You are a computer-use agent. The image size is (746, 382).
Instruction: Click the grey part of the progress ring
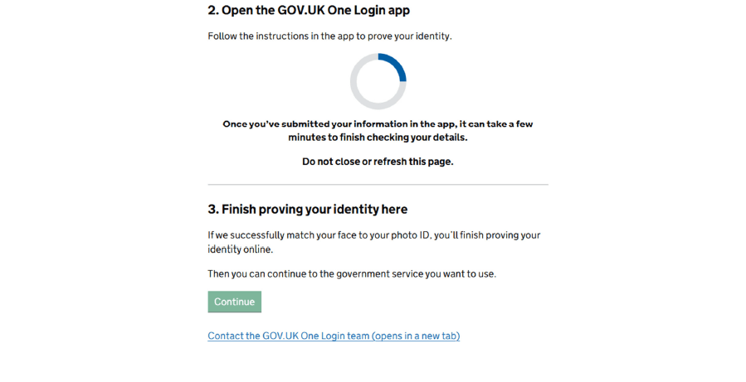click(x=358, y=95)
